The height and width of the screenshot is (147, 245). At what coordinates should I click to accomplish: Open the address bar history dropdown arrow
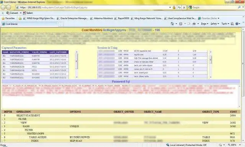coord(170,7)
